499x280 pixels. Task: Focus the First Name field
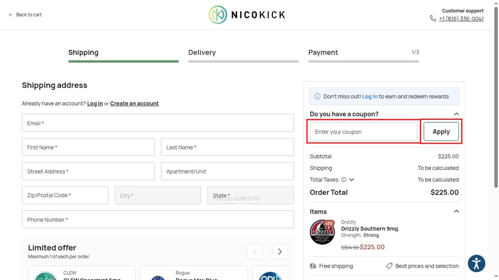(x=88, y=147)
